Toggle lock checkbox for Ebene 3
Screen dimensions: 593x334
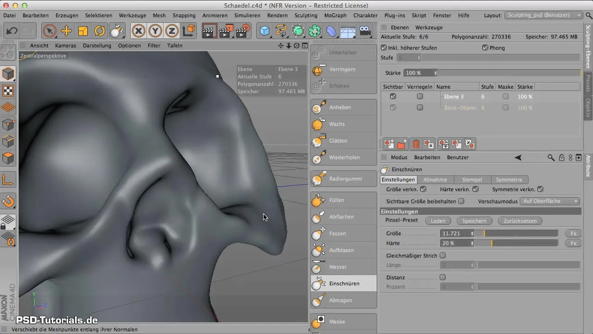(x=420, y=96)
